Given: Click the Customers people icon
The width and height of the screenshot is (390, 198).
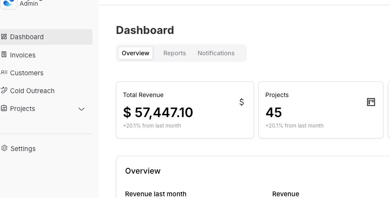Looking at the screenshot, I should [4, 73].
